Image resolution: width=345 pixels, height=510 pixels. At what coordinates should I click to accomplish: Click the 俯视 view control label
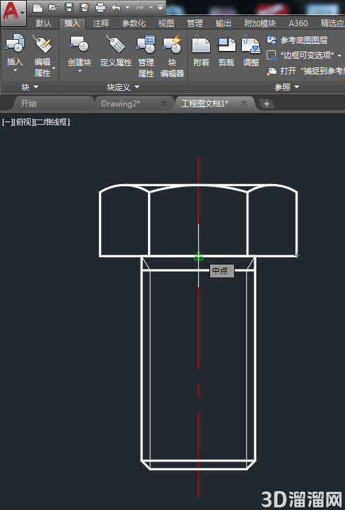click(23, 122)
